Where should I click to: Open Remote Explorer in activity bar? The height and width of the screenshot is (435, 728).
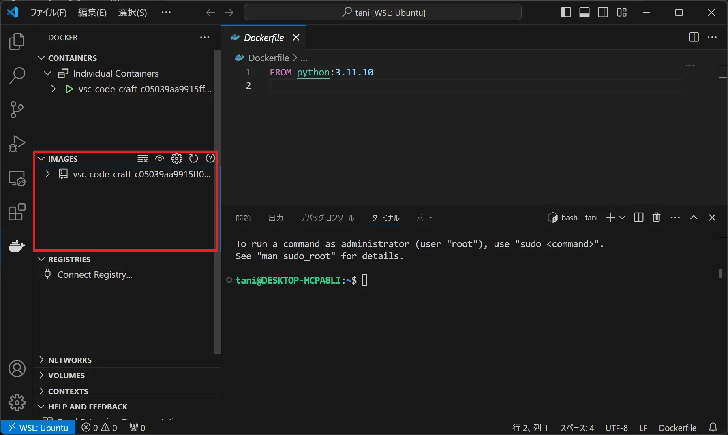17,178
